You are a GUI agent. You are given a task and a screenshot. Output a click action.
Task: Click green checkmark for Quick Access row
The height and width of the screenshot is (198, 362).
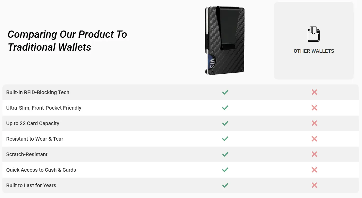pos(225,170)
